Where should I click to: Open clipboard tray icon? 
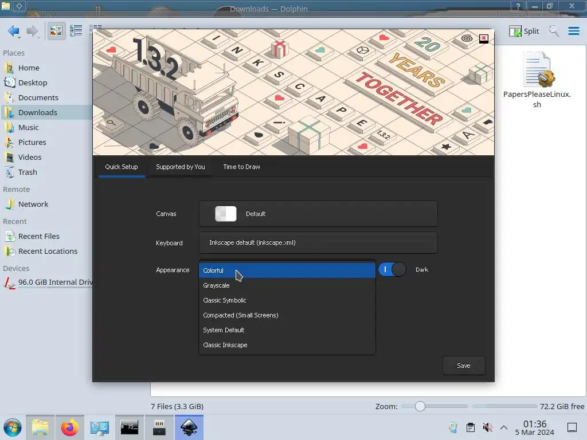click(x=471, y=427)
